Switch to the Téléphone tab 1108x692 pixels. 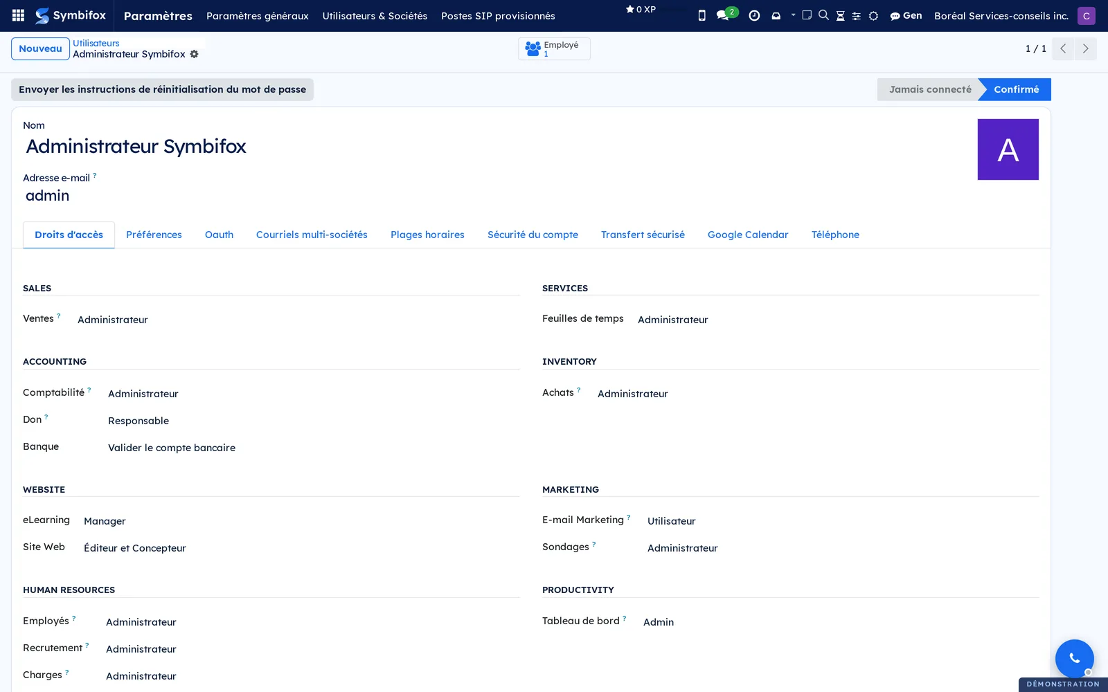835,235
